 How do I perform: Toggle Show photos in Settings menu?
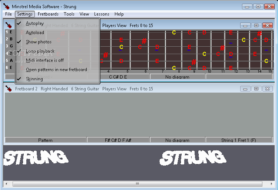click(57, 42)
